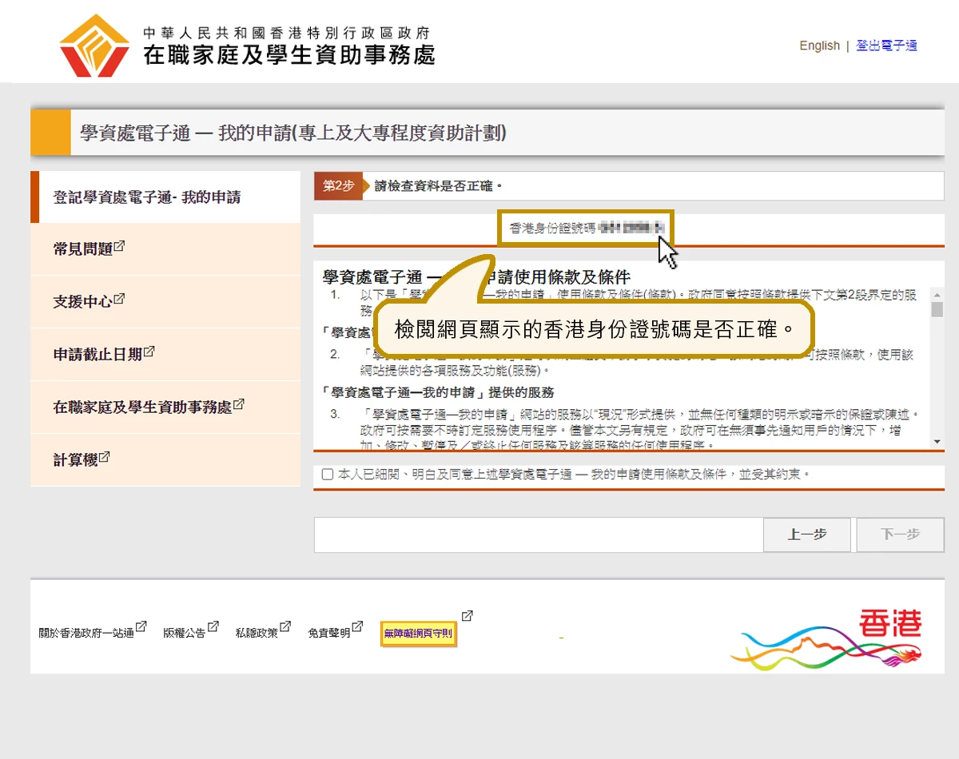
Task: Select 登記學資處電子通- 我的申請 sidebar item
Action: pyautogui.click(x=147, y=197)
